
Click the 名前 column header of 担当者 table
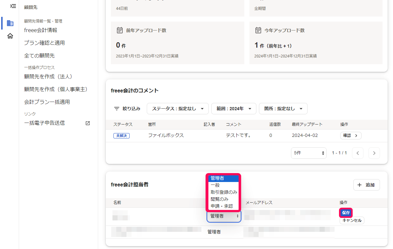tap(117, 203)
